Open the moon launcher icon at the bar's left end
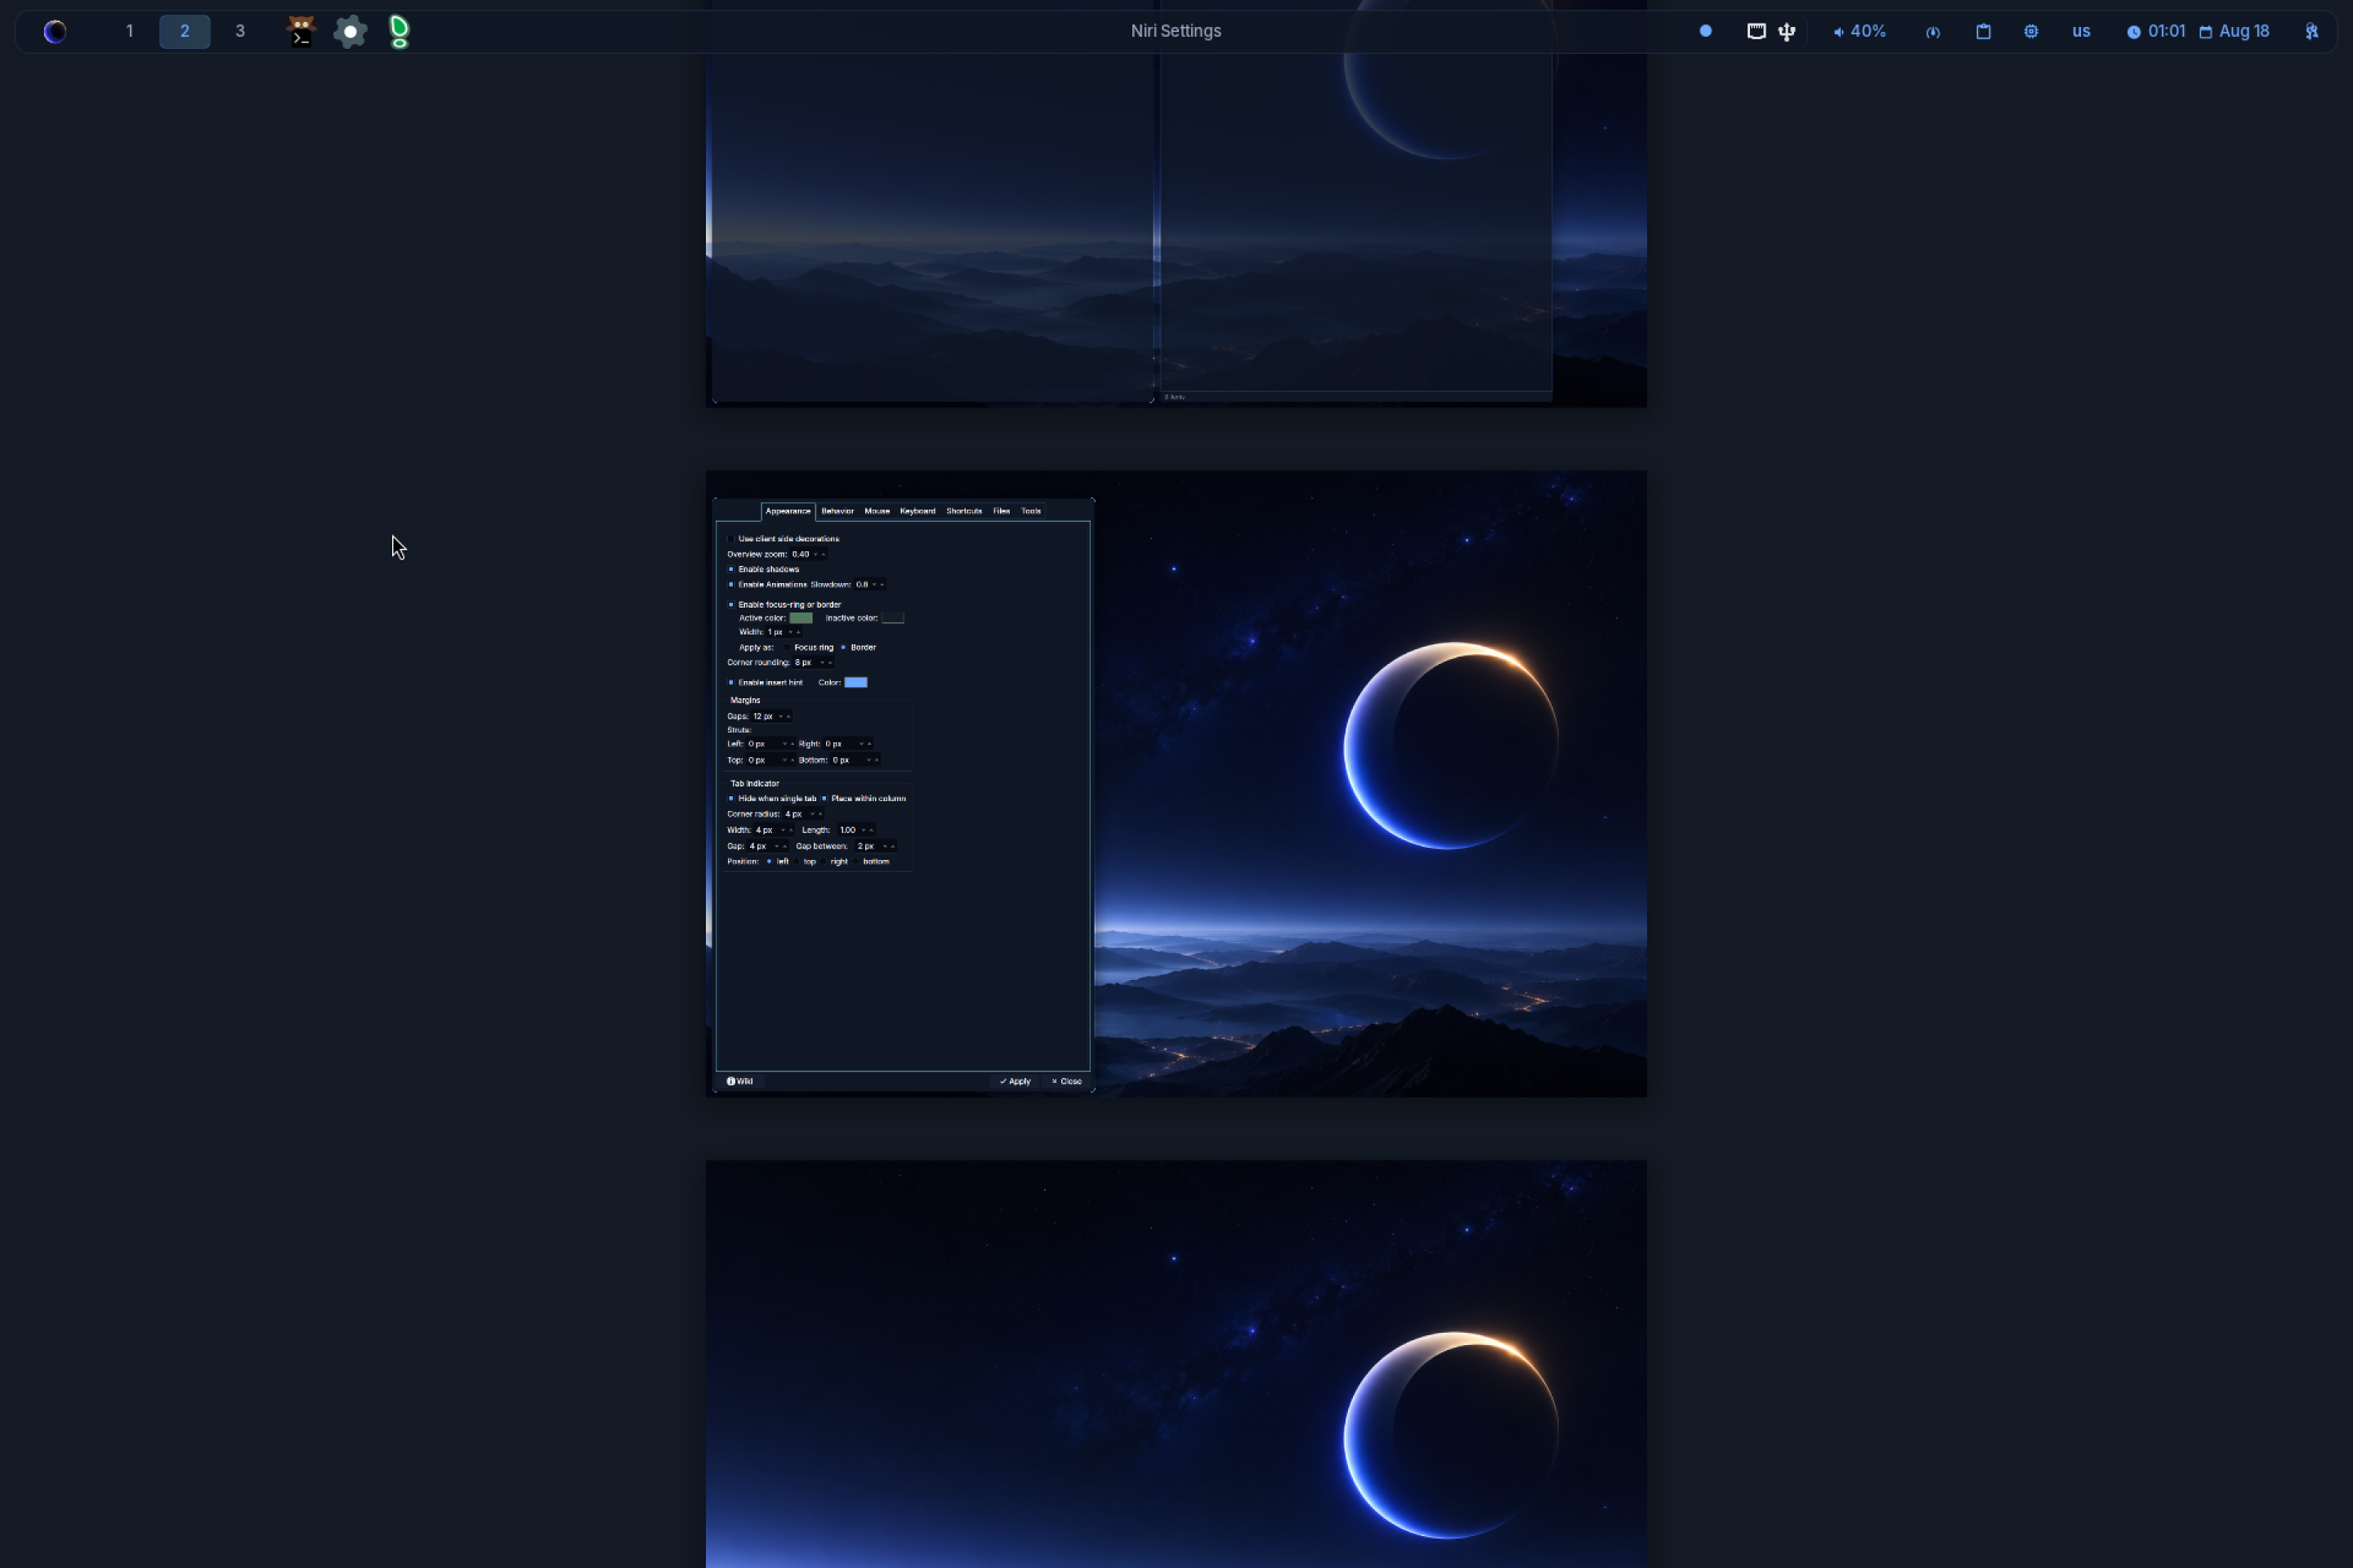The height and width of the screenshot is (1568, 2353). click(55, 31)
